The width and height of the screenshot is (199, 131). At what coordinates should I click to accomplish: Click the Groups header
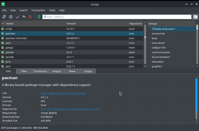(171, 24)
